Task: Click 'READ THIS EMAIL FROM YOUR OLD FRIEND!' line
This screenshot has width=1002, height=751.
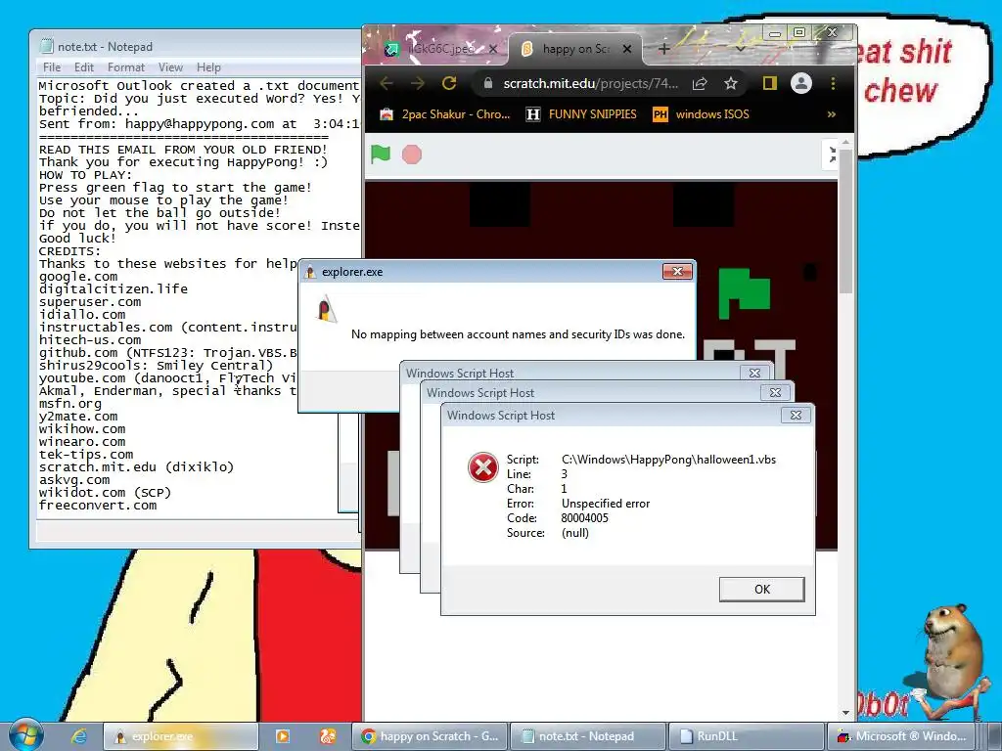Action: (183, 150)
